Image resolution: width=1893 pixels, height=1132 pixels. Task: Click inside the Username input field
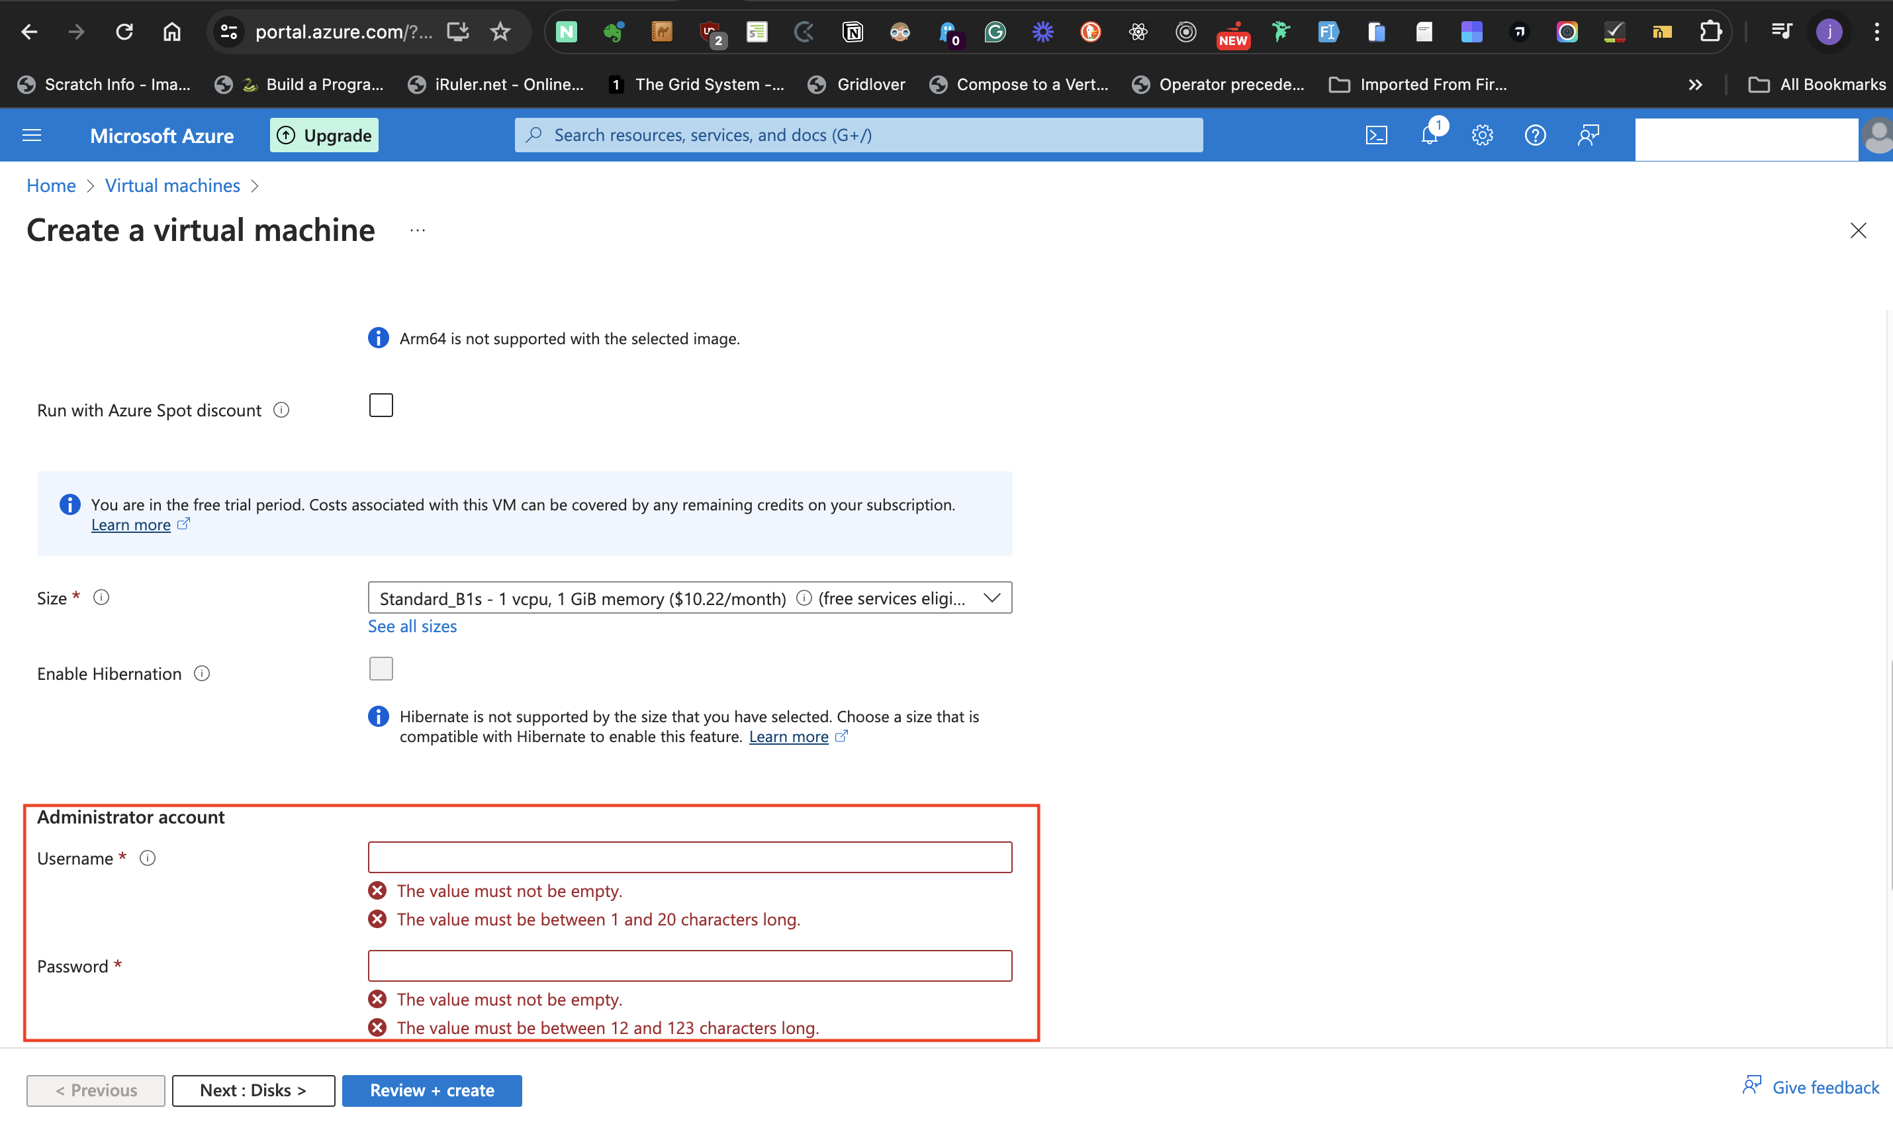[690, 857]
